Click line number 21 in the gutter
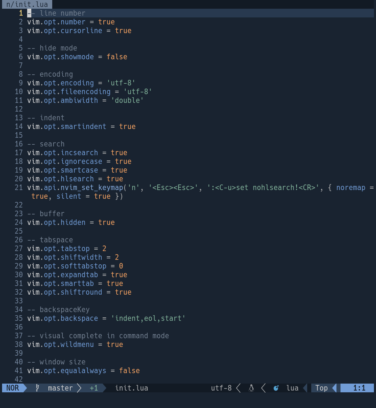 pos(19,188)
